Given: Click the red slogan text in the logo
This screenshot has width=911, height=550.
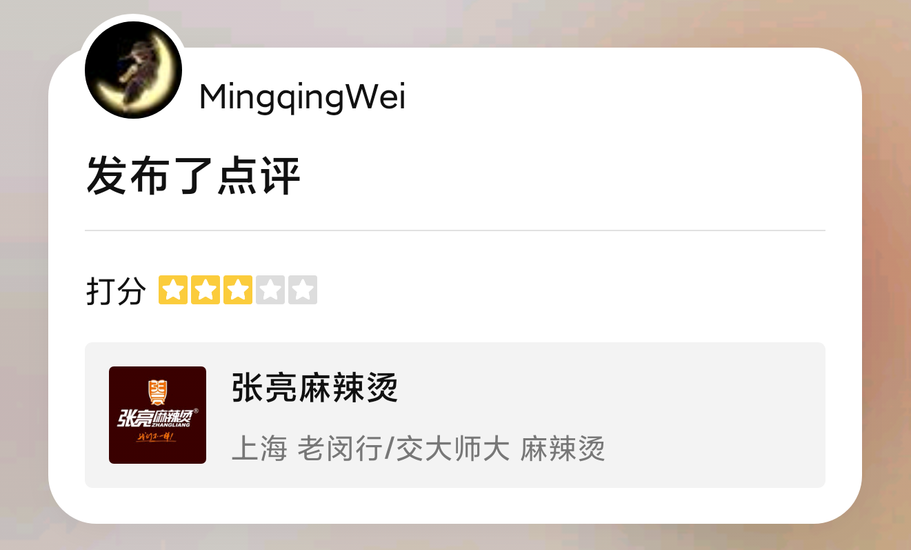Looking at the screenshot, I should pos(157,437).
